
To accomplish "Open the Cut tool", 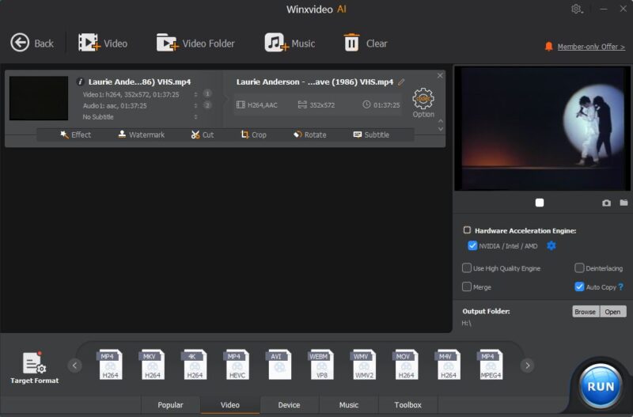I will 203,135.
